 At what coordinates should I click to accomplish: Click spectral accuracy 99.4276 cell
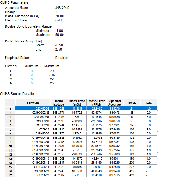115,109
